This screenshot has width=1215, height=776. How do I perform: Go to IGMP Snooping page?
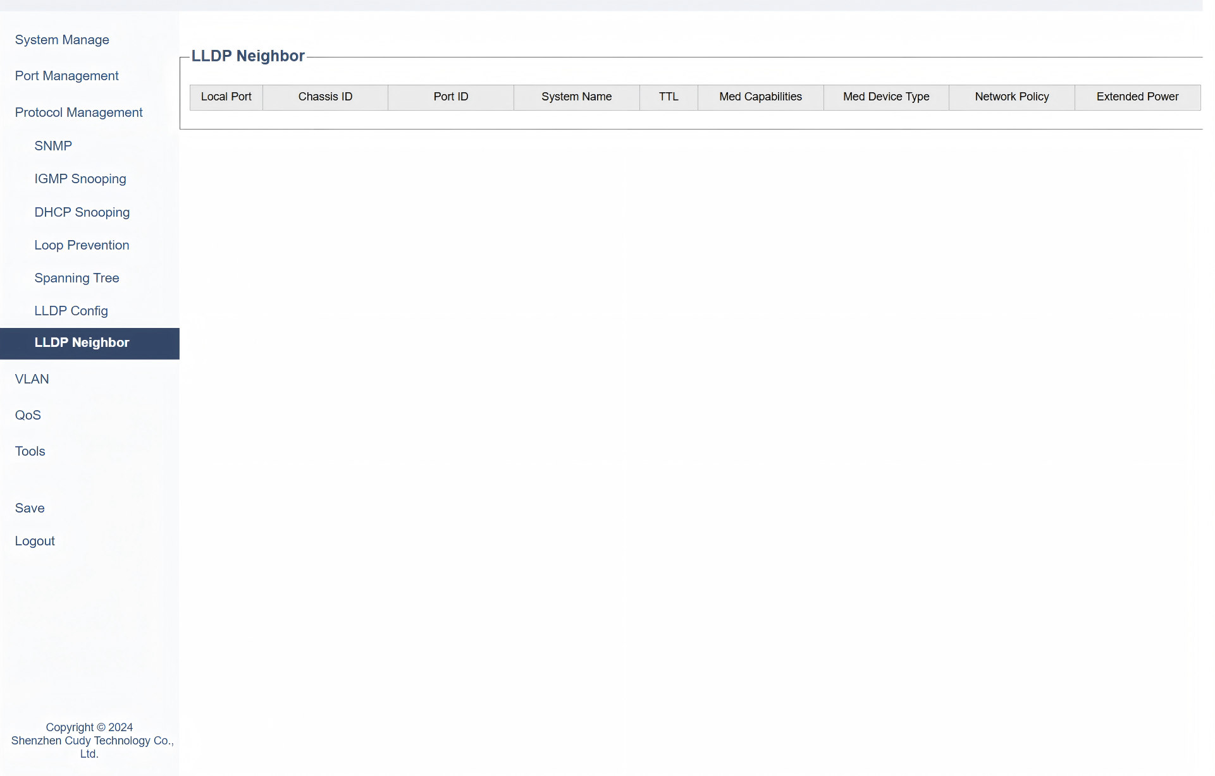tap(80, 179)
